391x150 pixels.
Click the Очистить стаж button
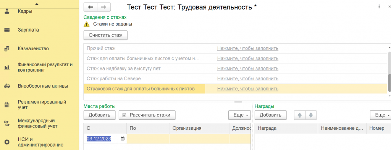pyautogui.click(x=105, y=35)
